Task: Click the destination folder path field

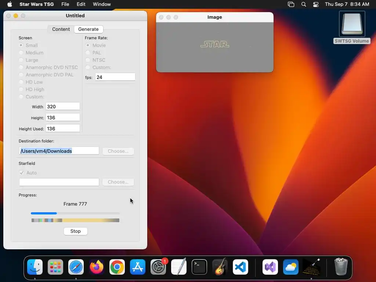Action: [x=59, y=151]
